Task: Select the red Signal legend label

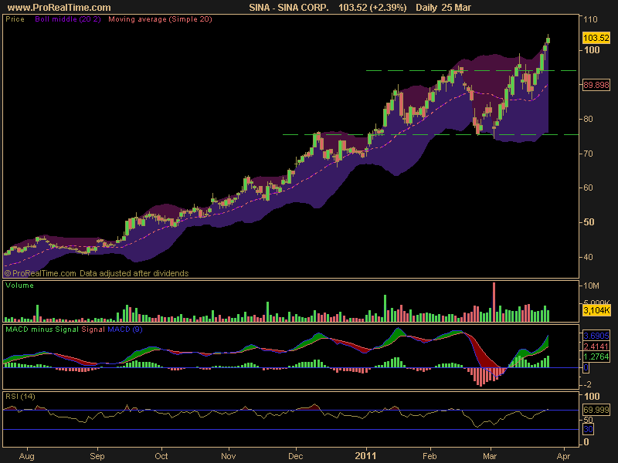Action: click(93, 330)
